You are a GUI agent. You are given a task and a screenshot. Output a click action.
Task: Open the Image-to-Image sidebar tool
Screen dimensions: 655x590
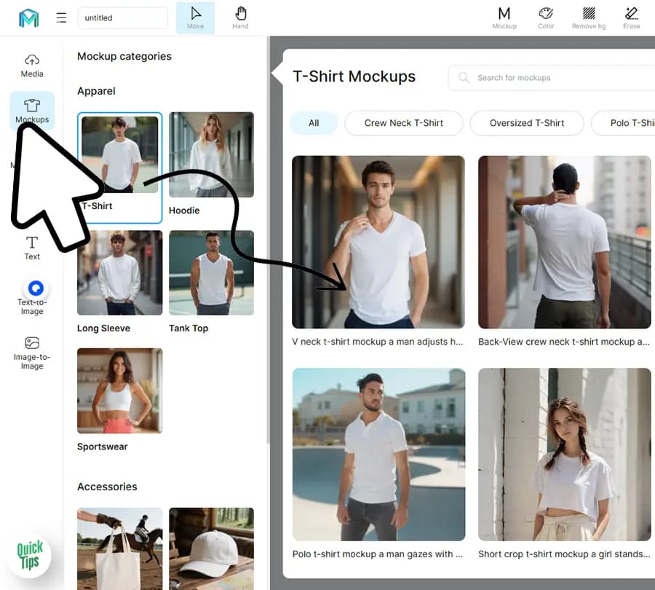32,353
